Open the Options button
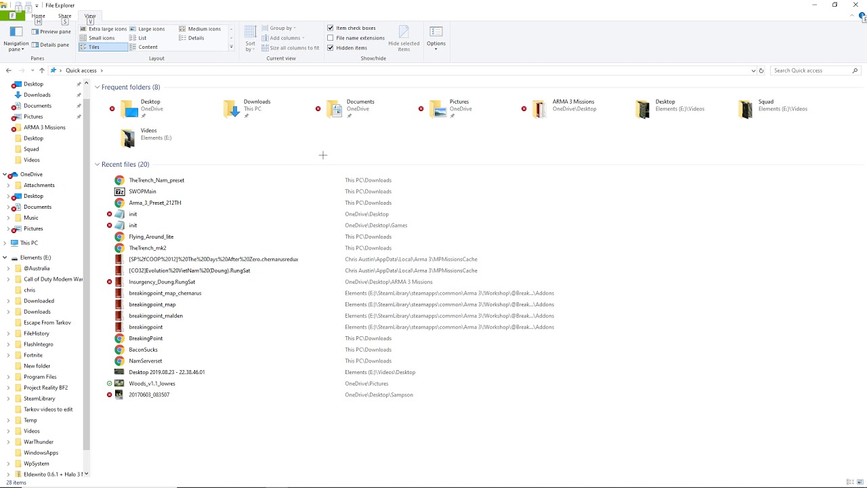Viewport: 867px width, 488px height. tap(436, 39)
